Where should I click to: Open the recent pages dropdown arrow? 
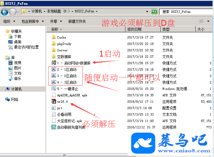pos(18,12)
